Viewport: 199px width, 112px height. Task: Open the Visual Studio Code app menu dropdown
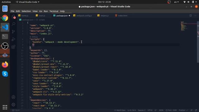27,2
